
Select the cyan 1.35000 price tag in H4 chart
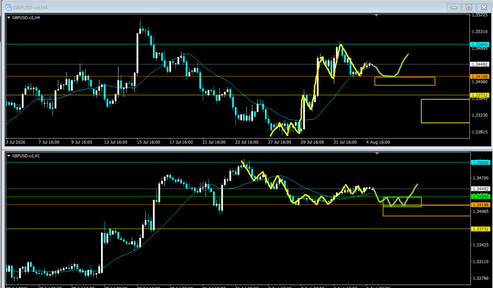tap(480, 45)
